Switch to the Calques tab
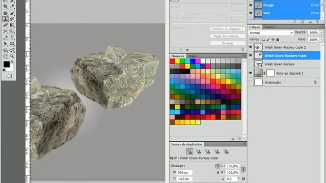 click(255, 27)
